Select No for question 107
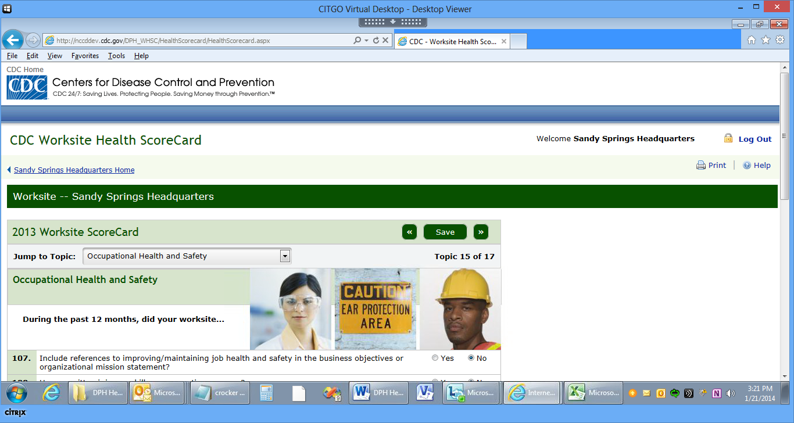Image resolution: width=794 pixels, height=423 pixels. tap(471, 358)
